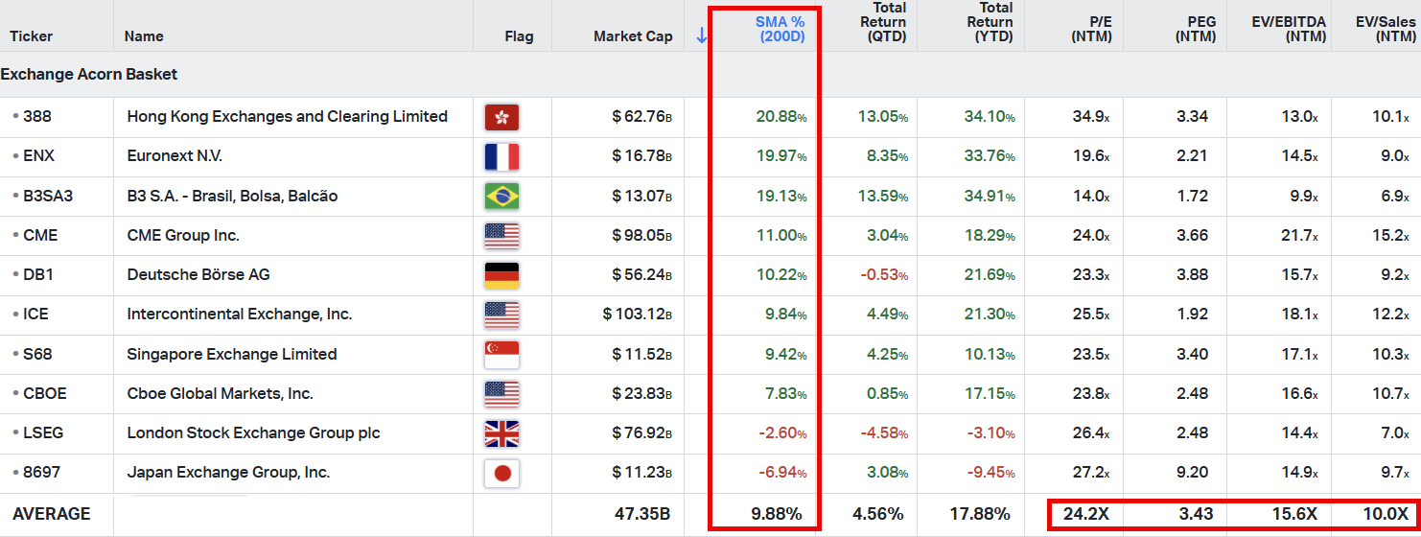Click the Hong Kong flag icon
The height and width of the screenshot is (537, 1421).
[x=501, y=117]
